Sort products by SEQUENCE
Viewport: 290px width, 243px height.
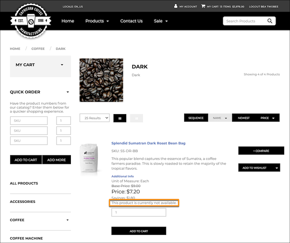pyautogui.click(x=196, y=118)
